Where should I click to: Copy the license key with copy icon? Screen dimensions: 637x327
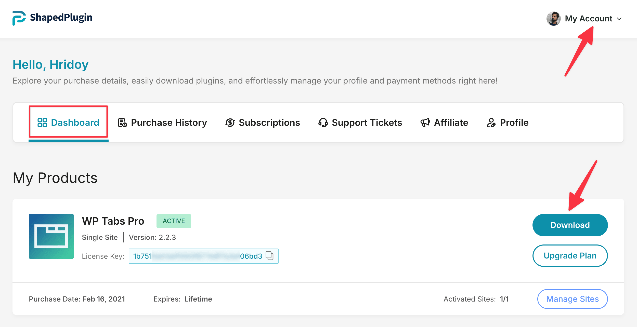(269, 256)
